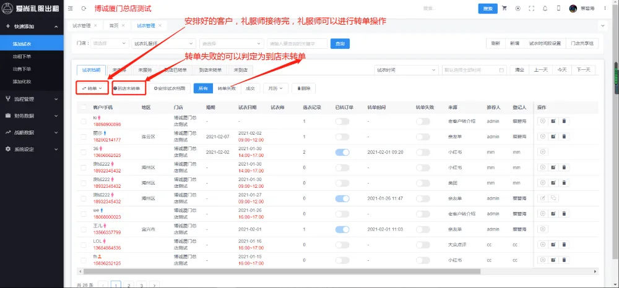Switch to the 未服务 tab
The width and height of the screenshot is (619, 288).
(145, 70)
